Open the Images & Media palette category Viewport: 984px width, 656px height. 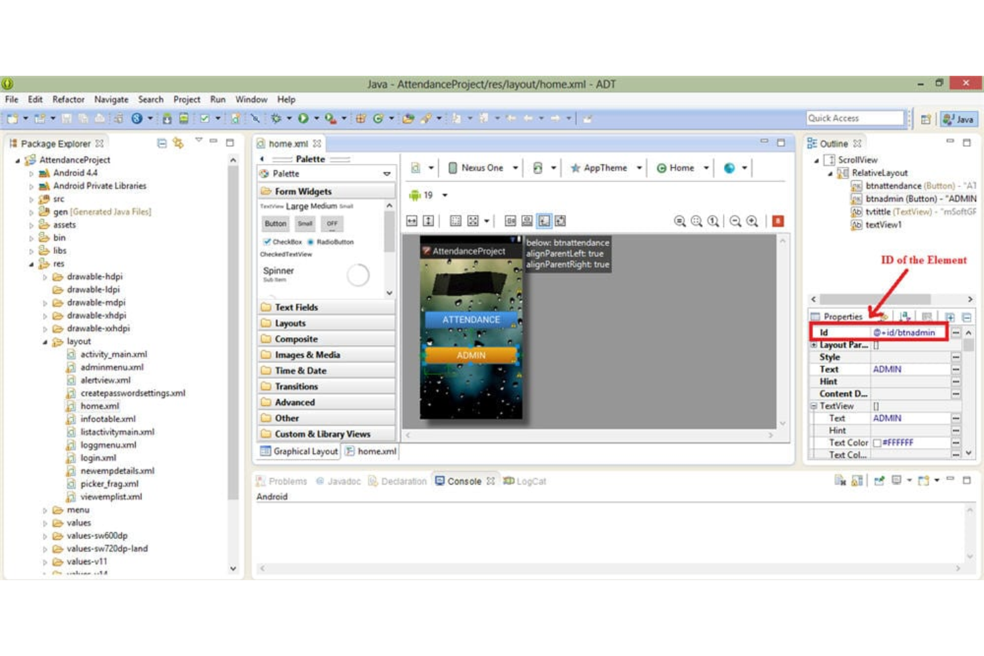(326, 355)
